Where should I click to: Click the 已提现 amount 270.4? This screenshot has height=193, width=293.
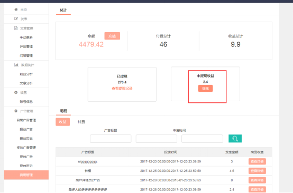click(122, 82)
